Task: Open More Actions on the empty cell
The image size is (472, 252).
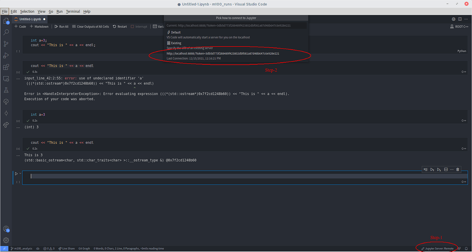Action: [x=452, y=169]
